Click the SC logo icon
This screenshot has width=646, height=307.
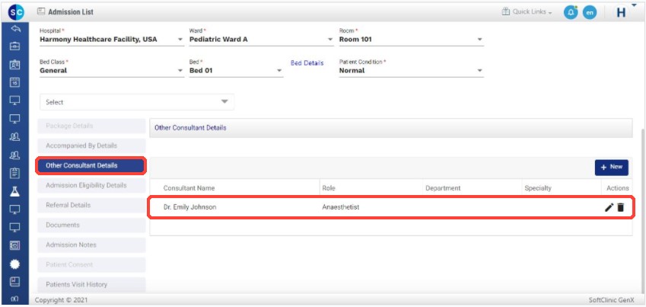point(15,11)
